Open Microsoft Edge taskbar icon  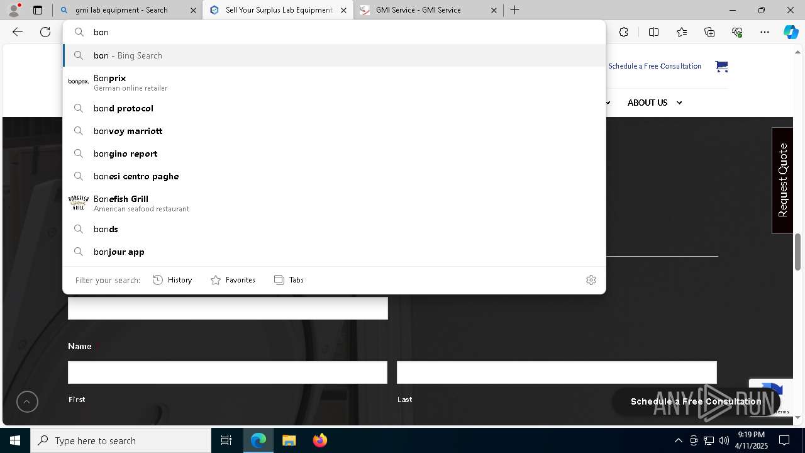click(258, 440)
